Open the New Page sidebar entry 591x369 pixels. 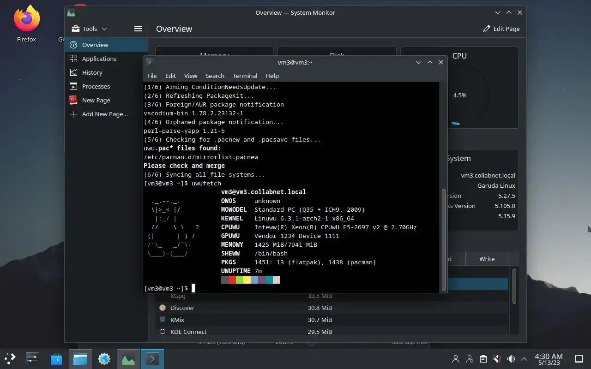tap(106, 100)
